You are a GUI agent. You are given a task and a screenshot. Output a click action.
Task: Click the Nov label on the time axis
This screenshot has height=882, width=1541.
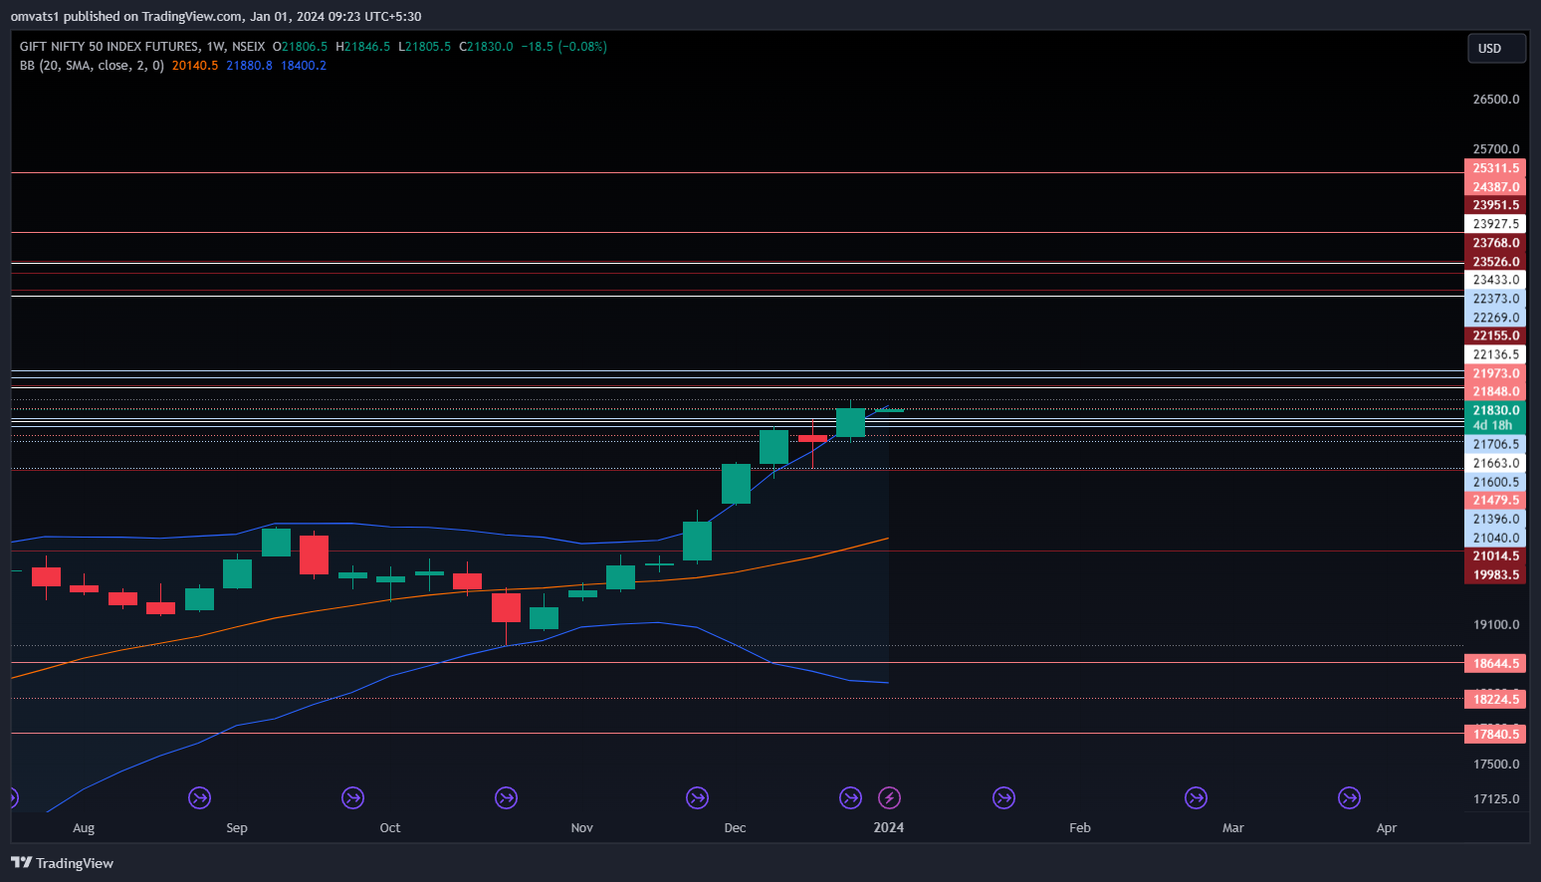(x=582, y=828)
